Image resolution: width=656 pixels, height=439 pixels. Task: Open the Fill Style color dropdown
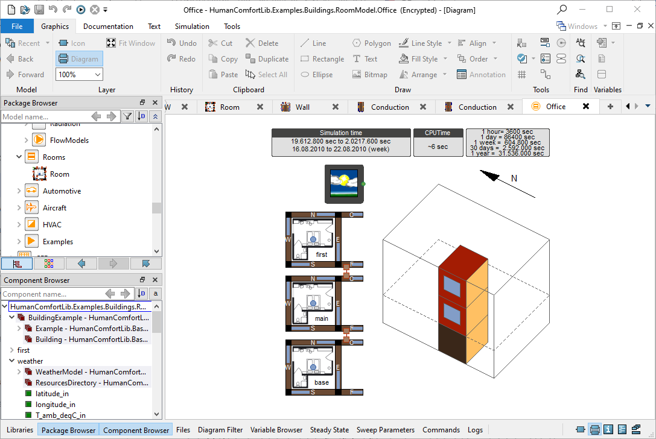click(445, 58)
